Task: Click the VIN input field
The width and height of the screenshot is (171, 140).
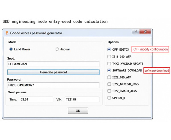Action: [82, 99]
